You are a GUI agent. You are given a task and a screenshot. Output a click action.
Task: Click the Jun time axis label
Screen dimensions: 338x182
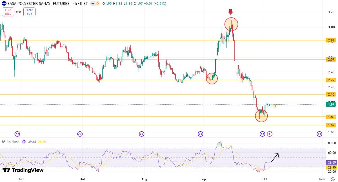(20, 179)
